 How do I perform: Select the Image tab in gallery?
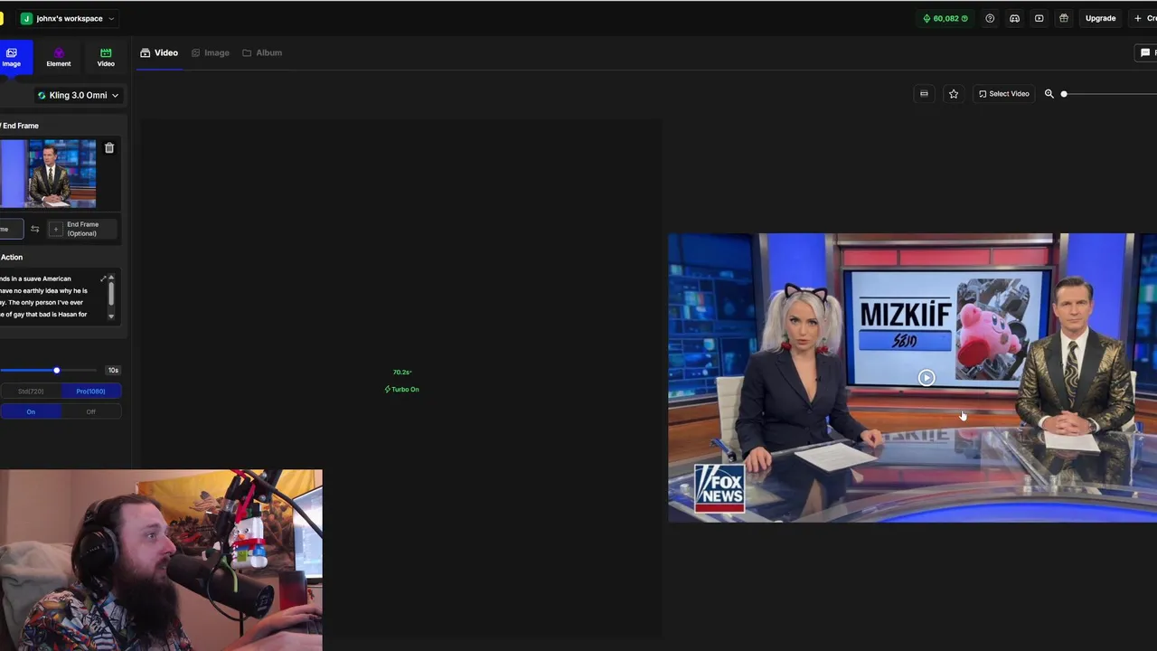(211, 52)
